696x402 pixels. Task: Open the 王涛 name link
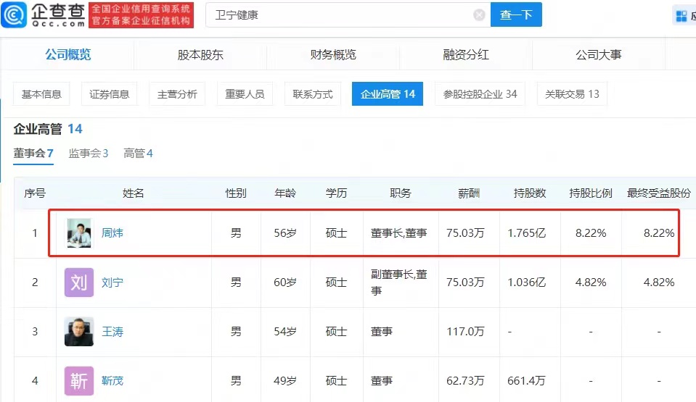coord(112,332)
